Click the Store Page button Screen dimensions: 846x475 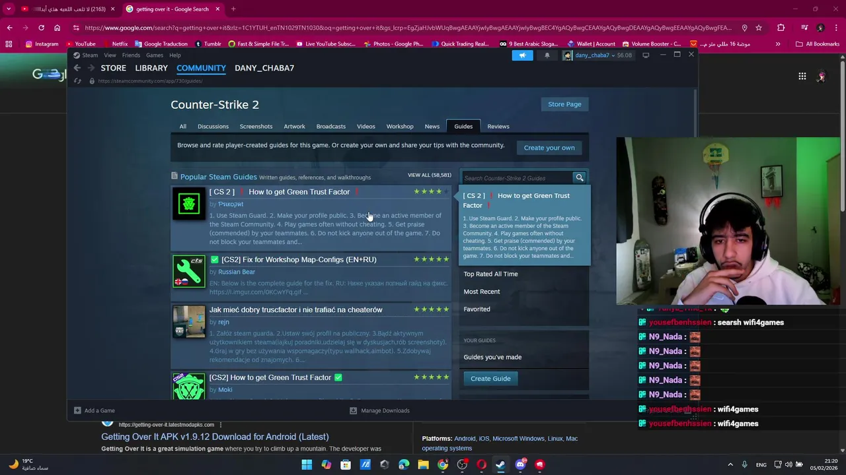(x=564, y=104)
